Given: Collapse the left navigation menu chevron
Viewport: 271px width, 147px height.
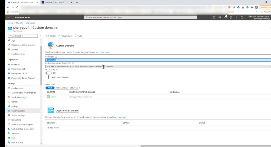Looking at the screenshot, I should (40, 36).
